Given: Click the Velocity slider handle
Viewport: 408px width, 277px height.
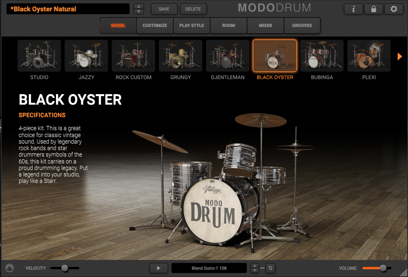Looking at the screenshot, I should pos(65,268).
